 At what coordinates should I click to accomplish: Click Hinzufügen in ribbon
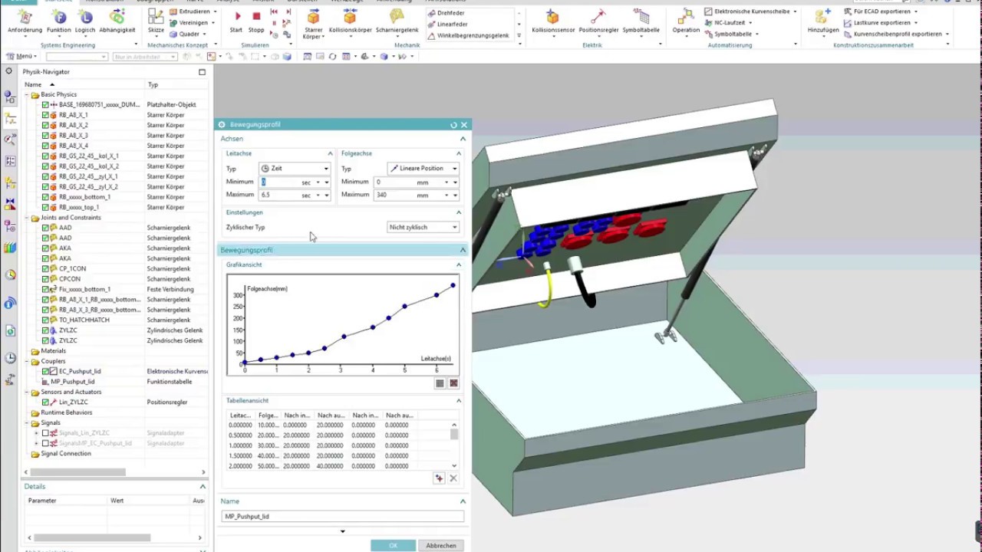(x=822, y=21)
